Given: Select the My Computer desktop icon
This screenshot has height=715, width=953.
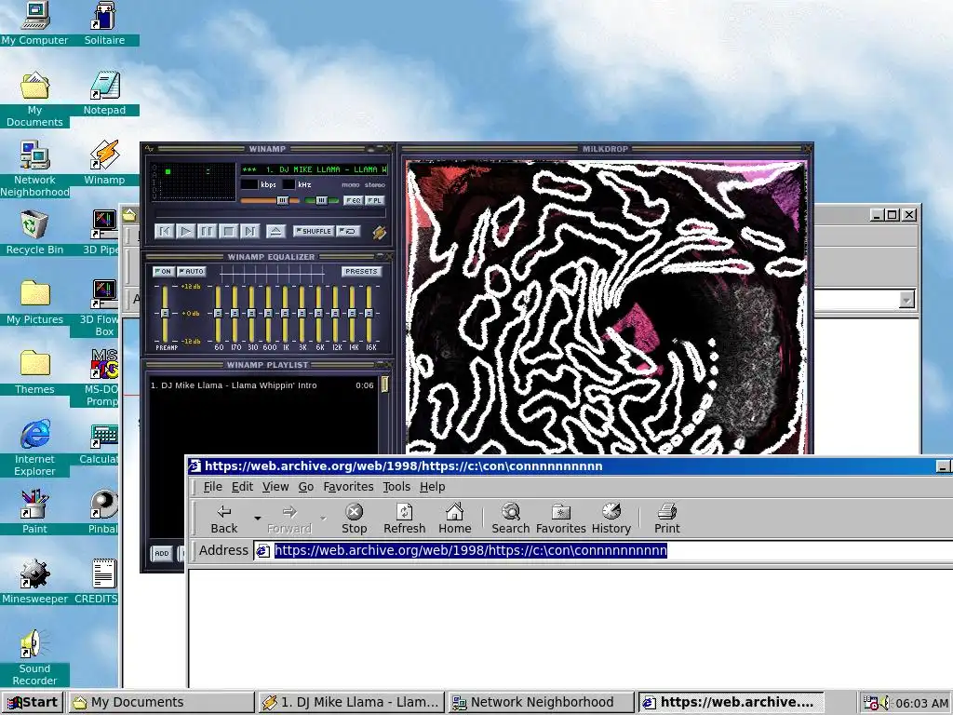Looking at the screenshot, I should coord(34,23).
